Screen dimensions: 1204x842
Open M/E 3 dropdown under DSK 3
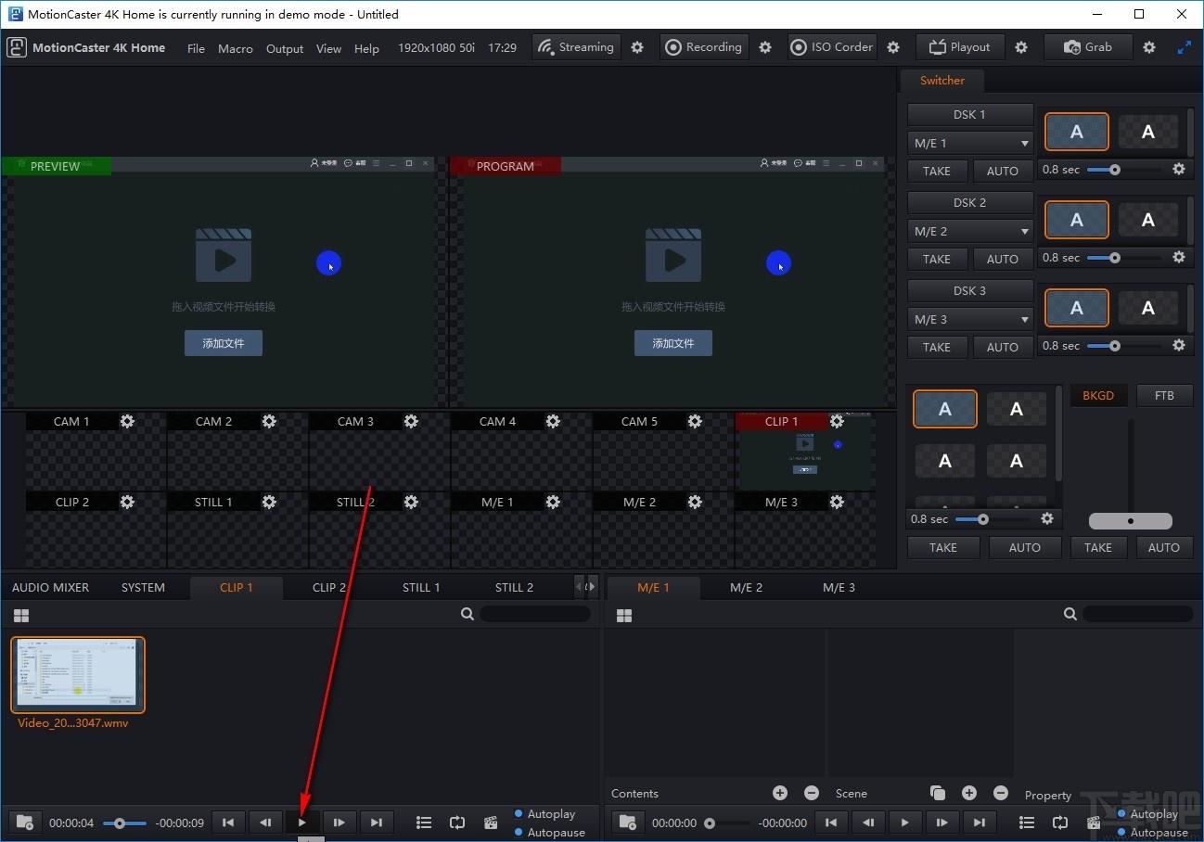(x=970, y=320)
